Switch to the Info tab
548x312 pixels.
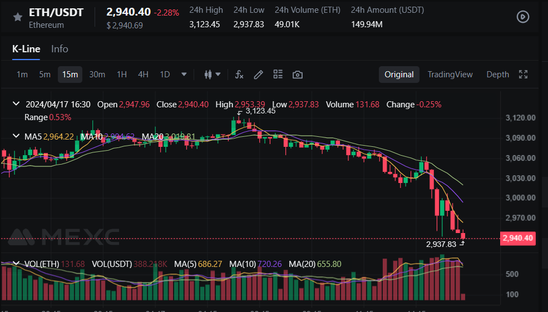[60, 49]
